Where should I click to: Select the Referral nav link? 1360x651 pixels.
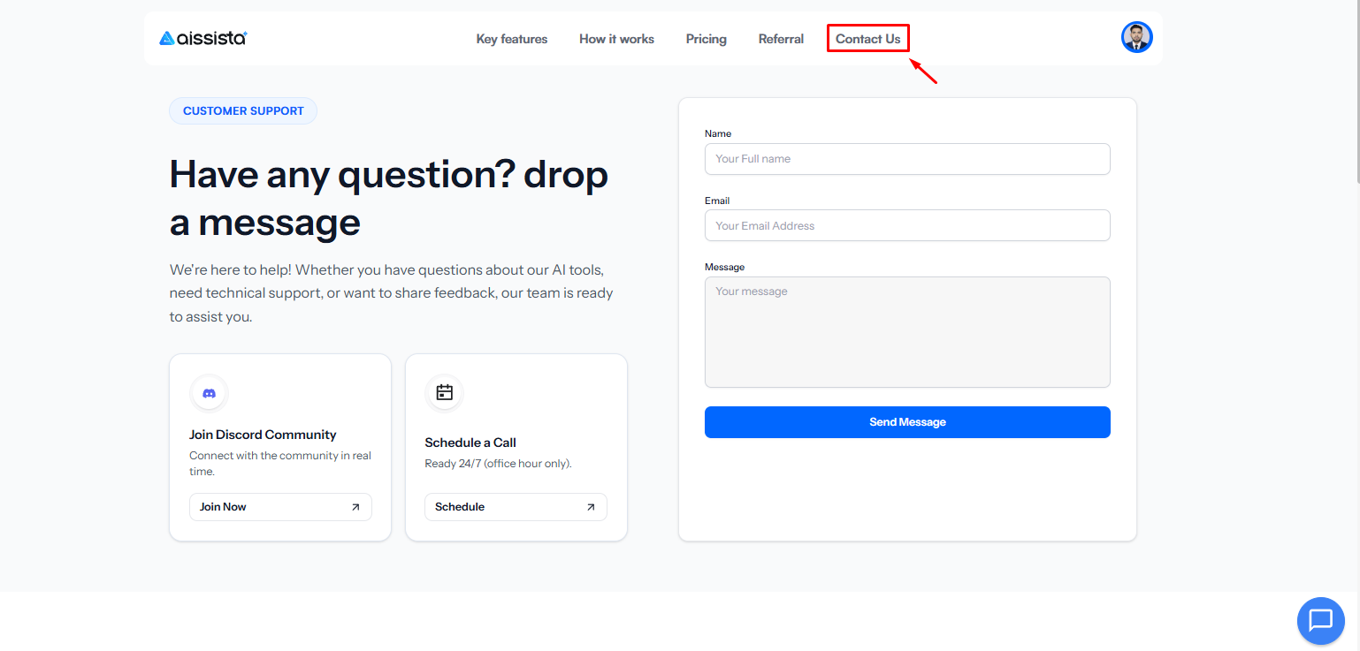coord(781,39)
